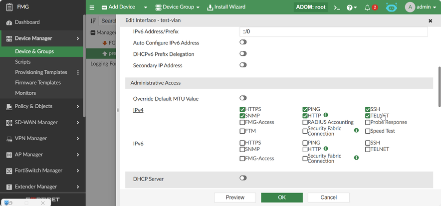This screenshot has height=206, width=441.
Task: Open the Device Group dropdown
Action: [177, 7]
